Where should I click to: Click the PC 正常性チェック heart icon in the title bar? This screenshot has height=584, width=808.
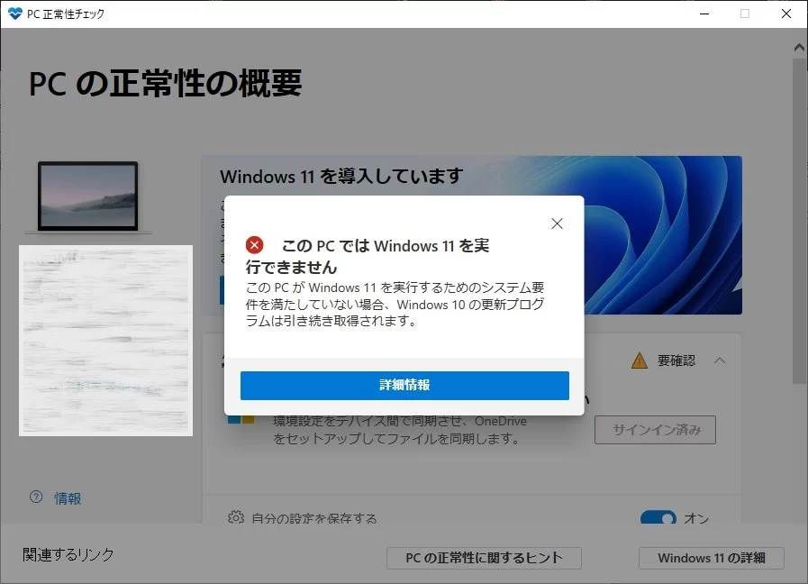[15, 14]
